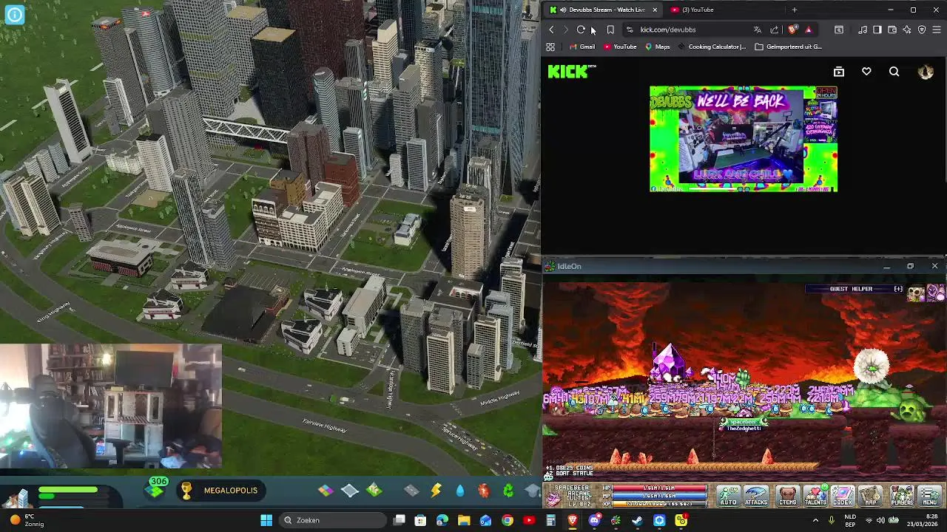
Task: Open the volume speaker tray icon
Action: pyautogui.click(x=880, y=520)
